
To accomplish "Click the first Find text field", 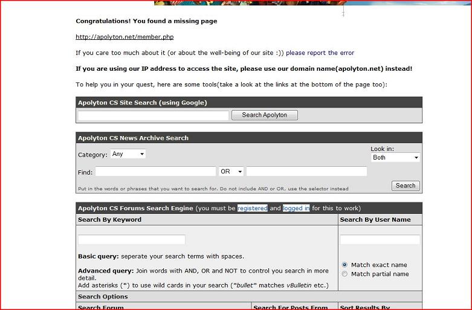I will click(x=155, y=172).
